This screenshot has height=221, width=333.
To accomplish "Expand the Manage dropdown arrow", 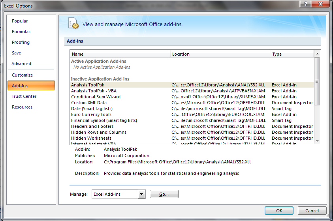I will pos(141,194).
